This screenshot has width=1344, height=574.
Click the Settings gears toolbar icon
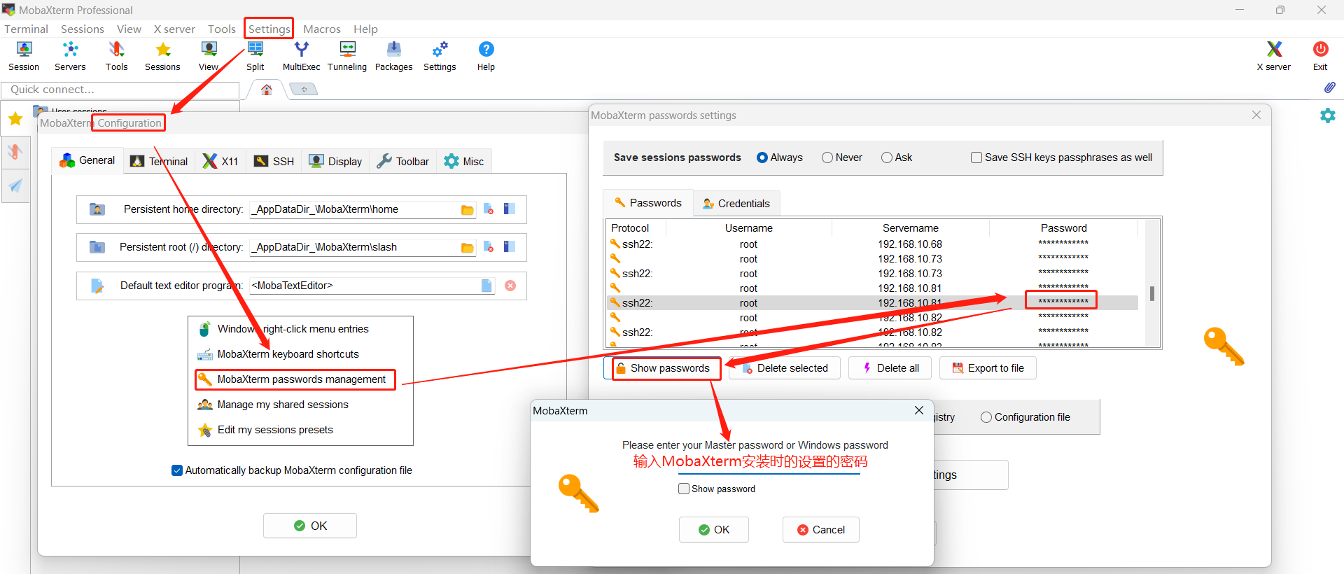pyautogui.click(x=440, y=56)
